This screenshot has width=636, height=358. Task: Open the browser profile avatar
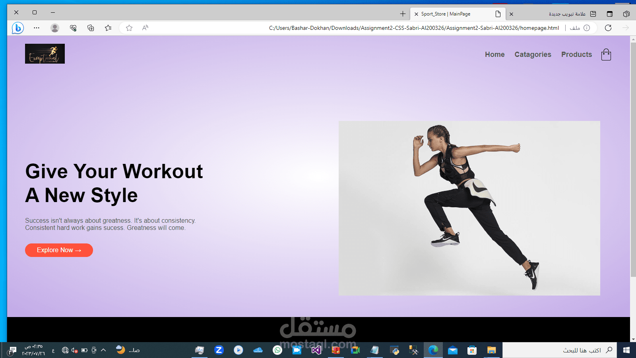(x=55, y=28)
